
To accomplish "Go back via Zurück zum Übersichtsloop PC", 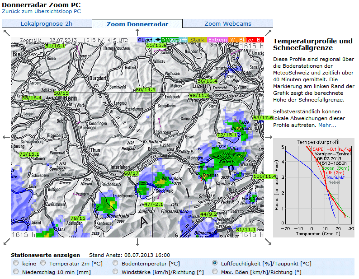I will 42,11.
